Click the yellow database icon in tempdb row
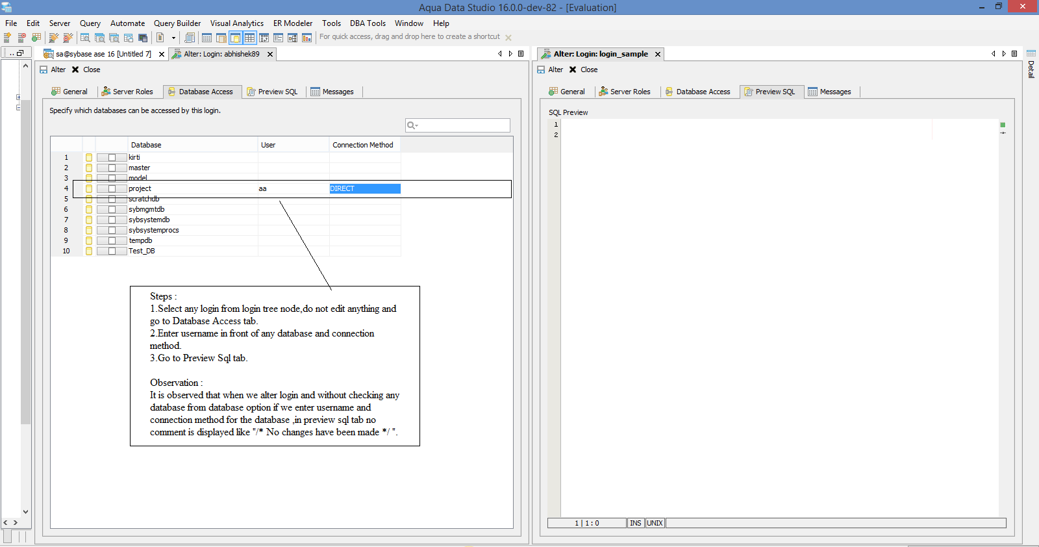Image resolution: width=1039 pixels, height=547 pixels. click(x=89, y=240)
